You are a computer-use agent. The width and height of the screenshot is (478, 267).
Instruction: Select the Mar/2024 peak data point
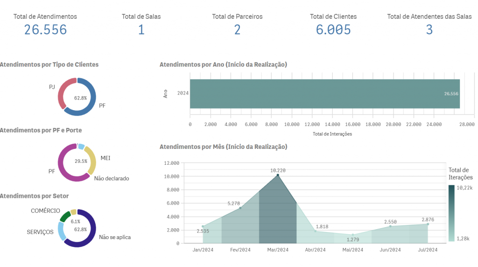click(x=278, y=175)
